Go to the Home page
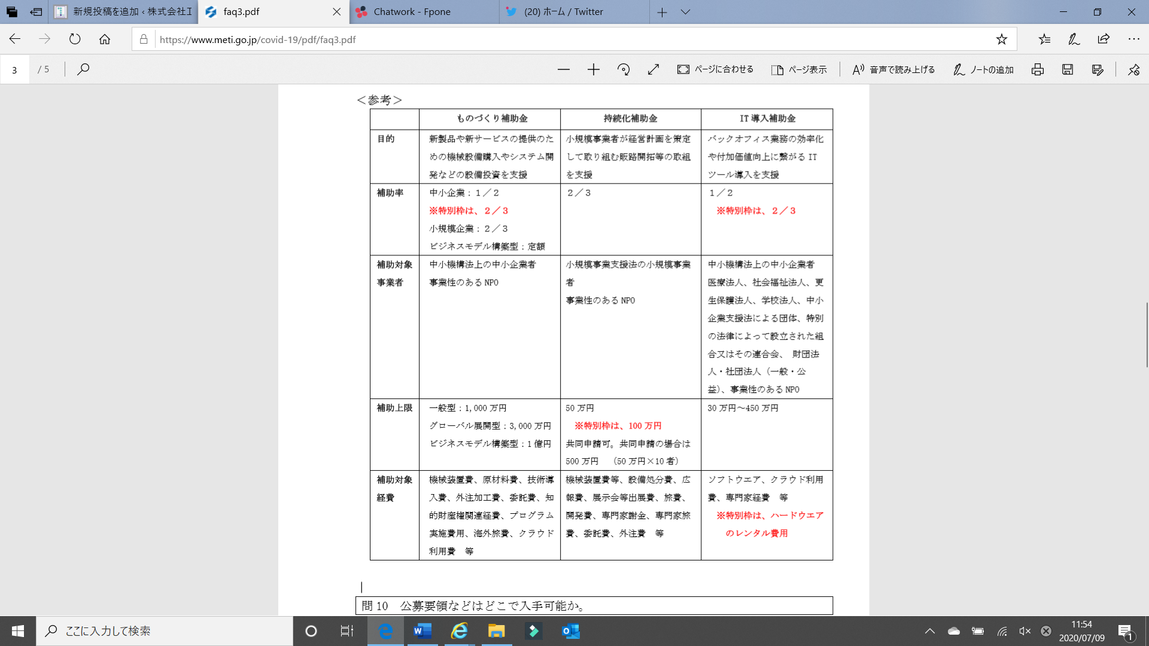The width and height of the screenshot is (1149, 646). click(x=105, y=39)
